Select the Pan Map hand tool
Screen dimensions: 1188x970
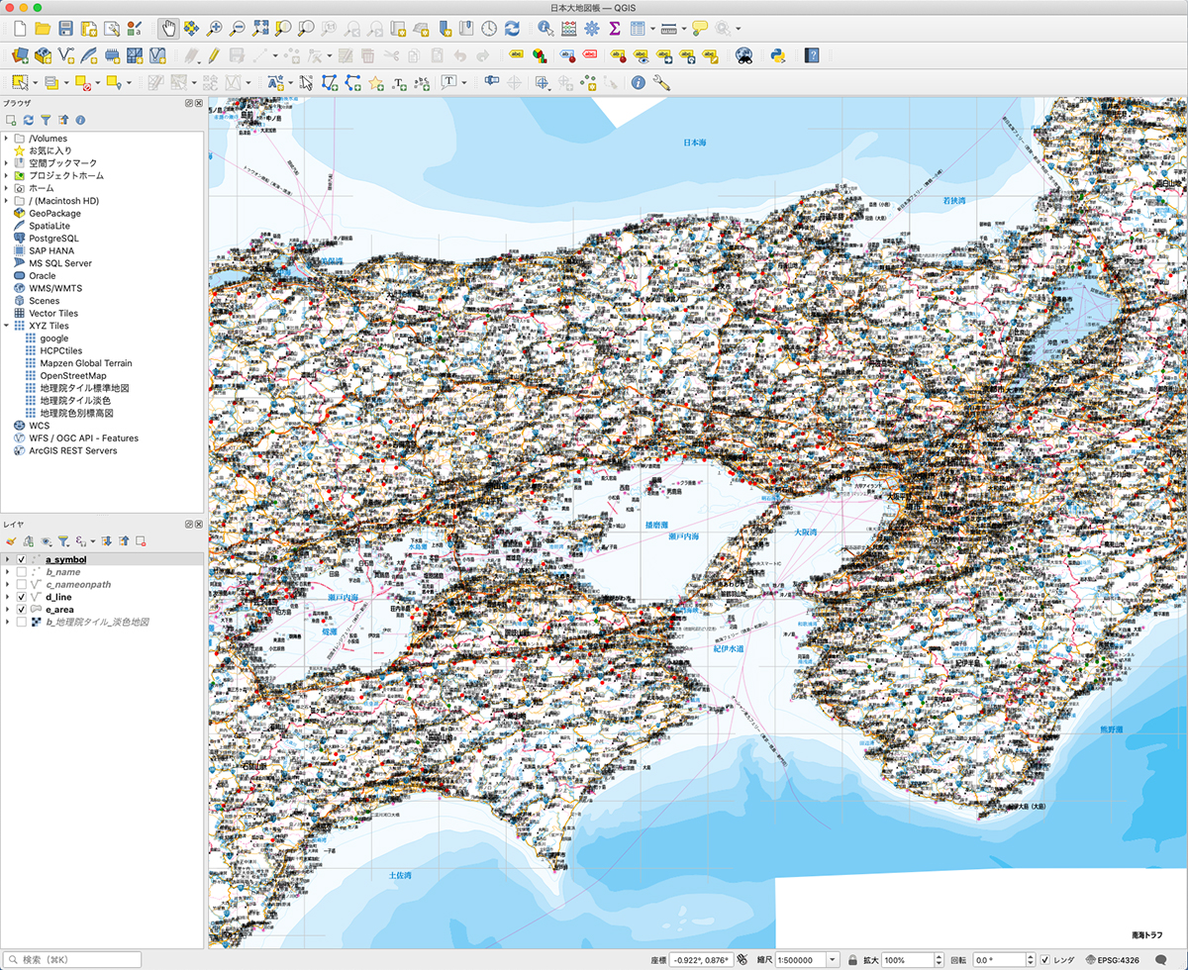(x=168, y=29)
